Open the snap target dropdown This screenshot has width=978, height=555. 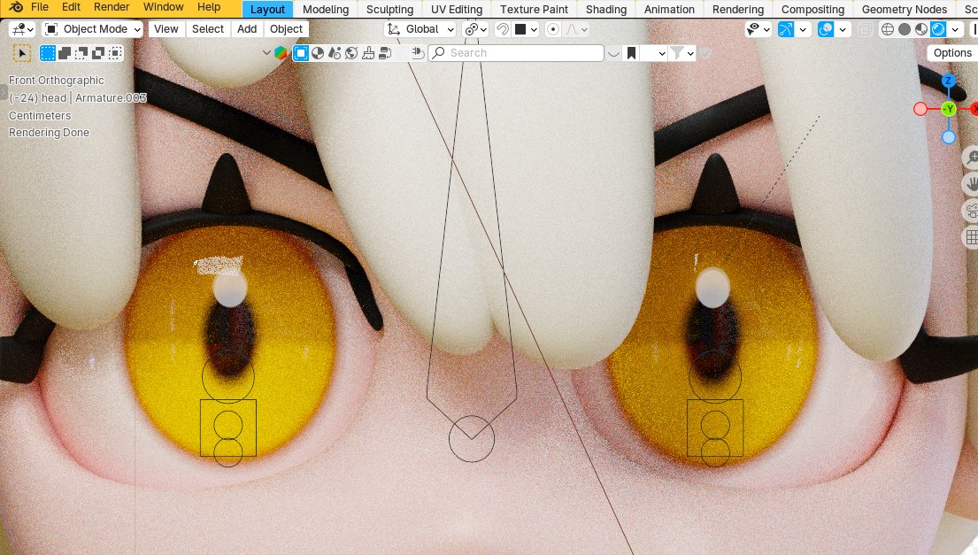tap(527, 29)
